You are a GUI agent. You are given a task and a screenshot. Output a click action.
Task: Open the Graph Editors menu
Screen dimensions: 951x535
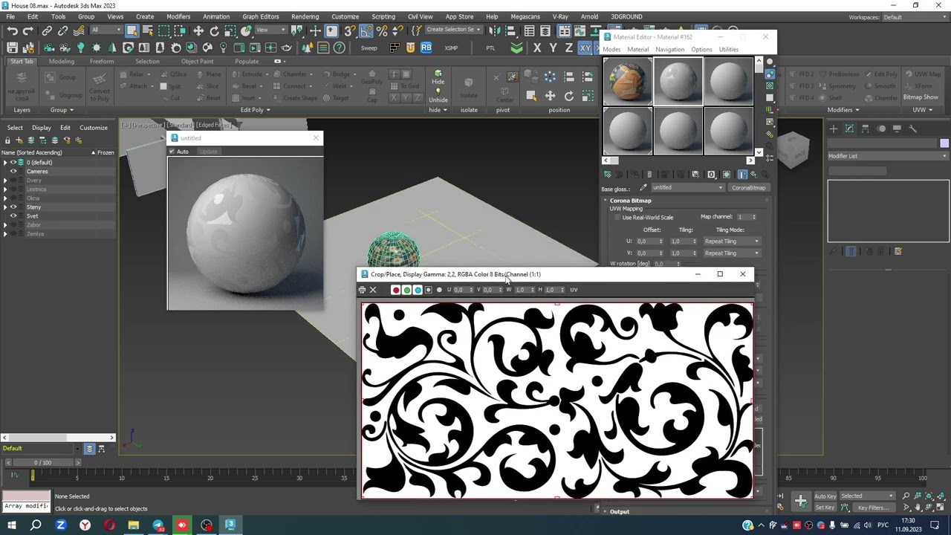click(261, 16)
